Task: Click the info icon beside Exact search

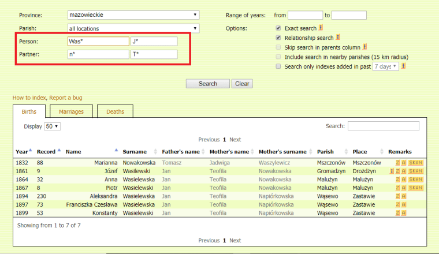Action: 321,28
